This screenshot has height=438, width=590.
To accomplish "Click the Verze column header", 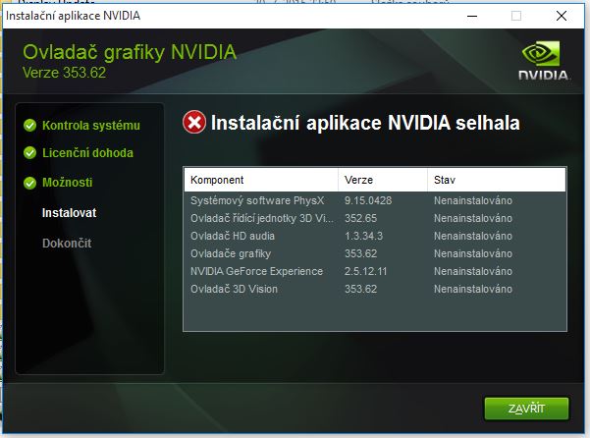I will coord(383,180).
